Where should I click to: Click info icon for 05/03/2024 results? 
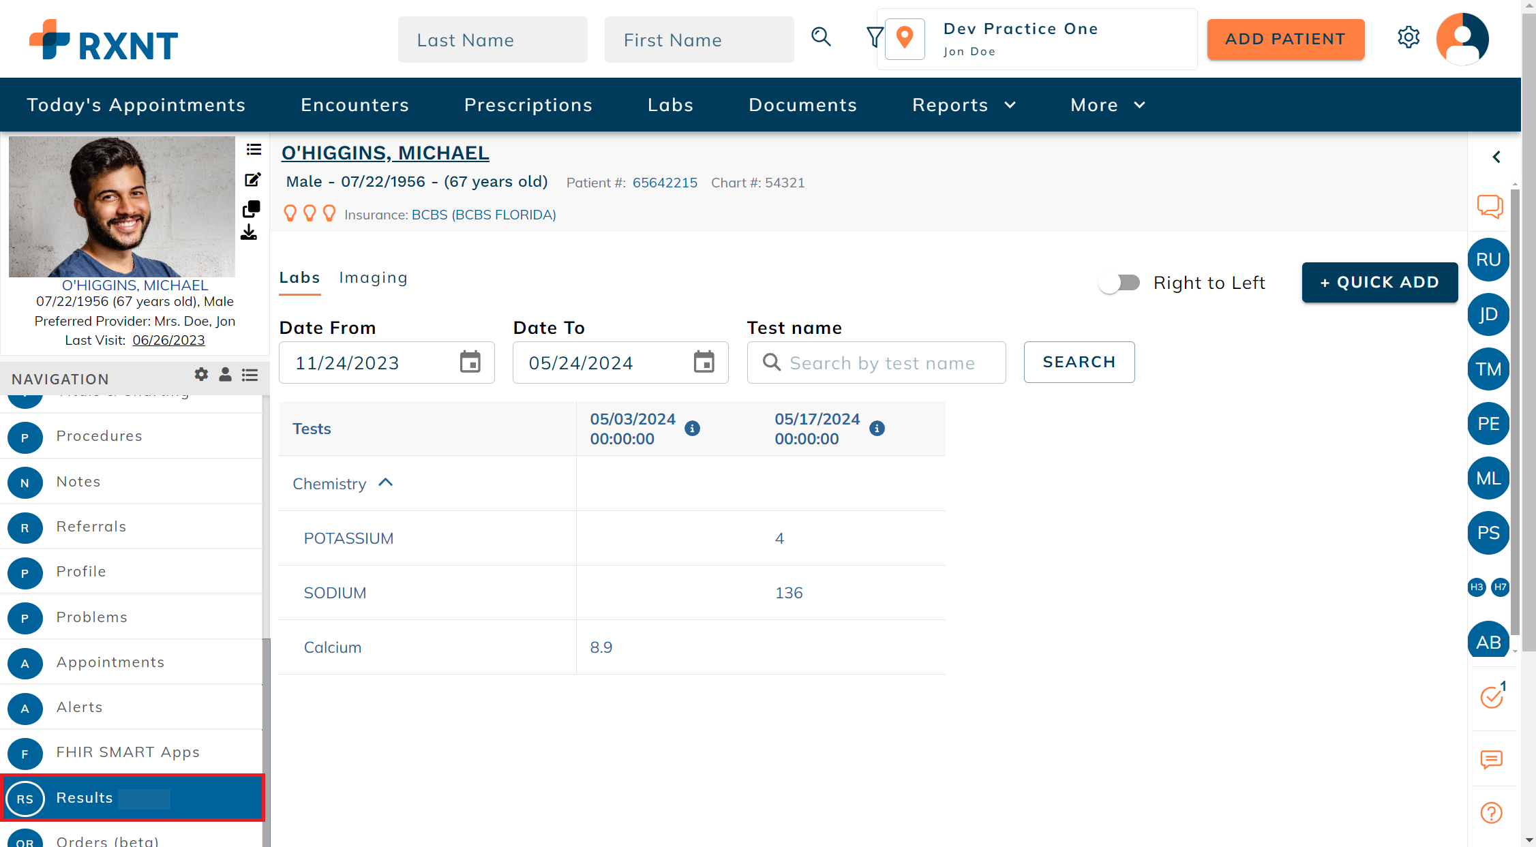[692, 429]
